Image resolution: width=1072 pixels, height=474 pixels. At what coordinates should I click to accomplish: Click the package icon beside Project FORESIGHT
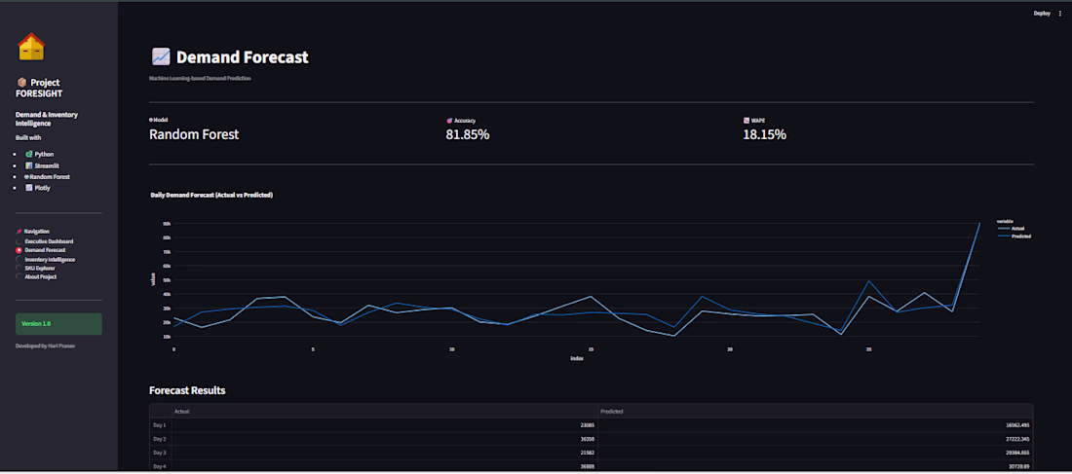pyautogui.click(x=21, y=82)
